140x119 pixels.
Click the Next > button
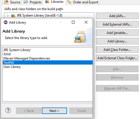[x=54, y=111]
